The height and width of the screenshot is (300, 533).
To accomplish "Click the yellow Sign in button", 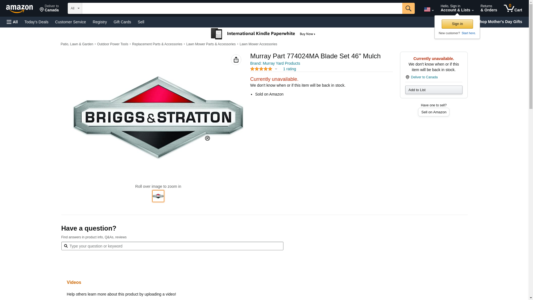I will click(x=457, y=24).
